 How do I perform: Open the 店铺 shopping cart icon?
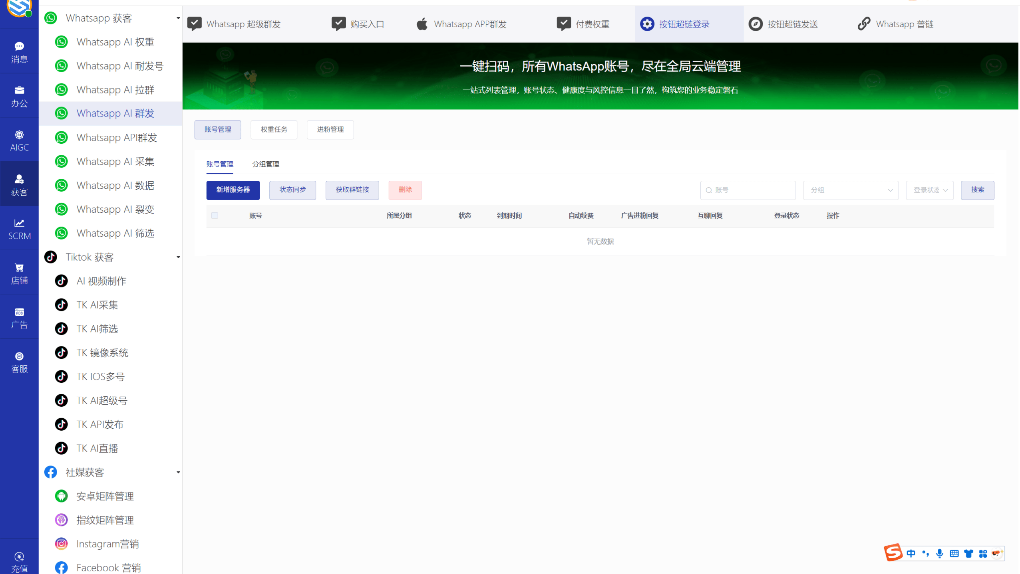[19, 273]
